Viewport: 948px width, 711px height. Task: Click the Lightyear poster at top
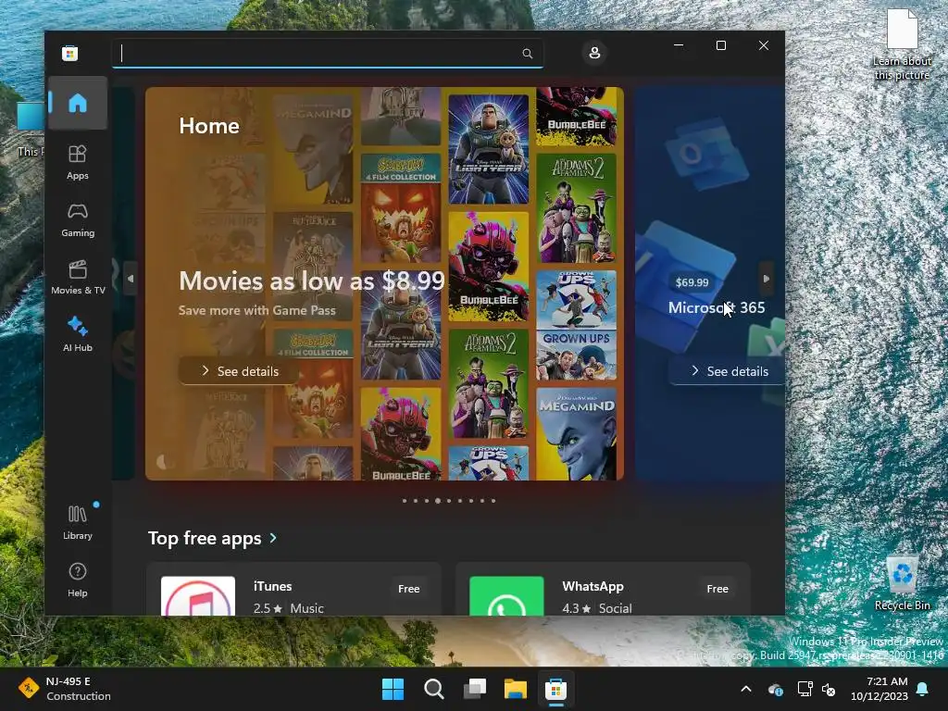[489, 149]
